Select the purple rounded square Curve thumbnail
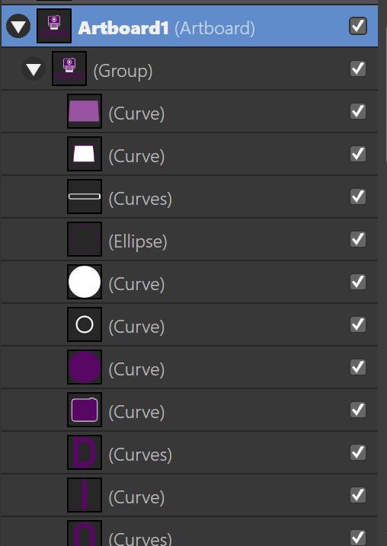Viewport: 387px width, 546px height. pos(85,410)
